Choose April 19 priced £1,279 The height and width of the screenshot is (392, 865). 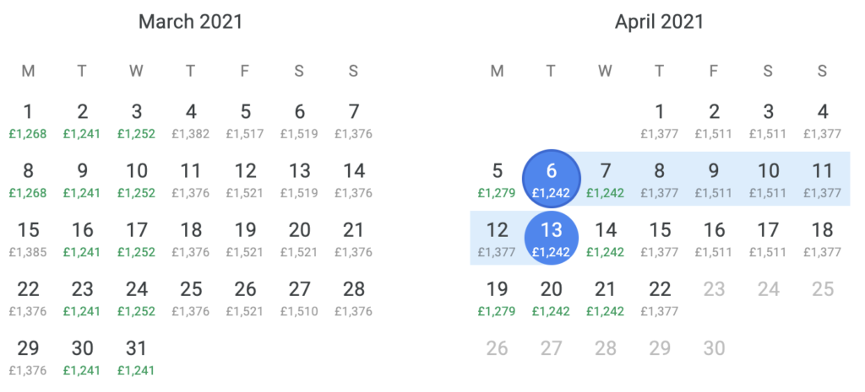point(497,299)
